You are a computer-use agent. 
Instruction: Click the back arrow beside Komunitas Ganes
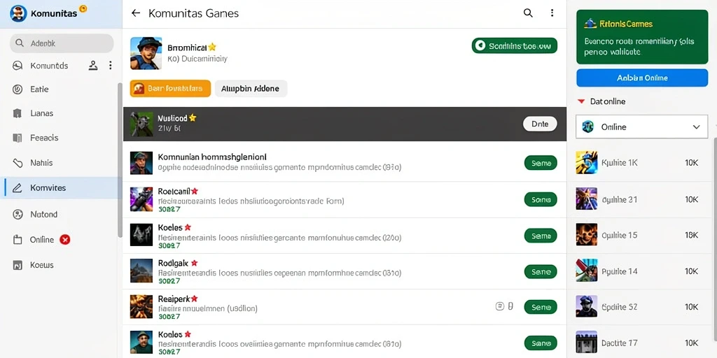click(135, 13)
